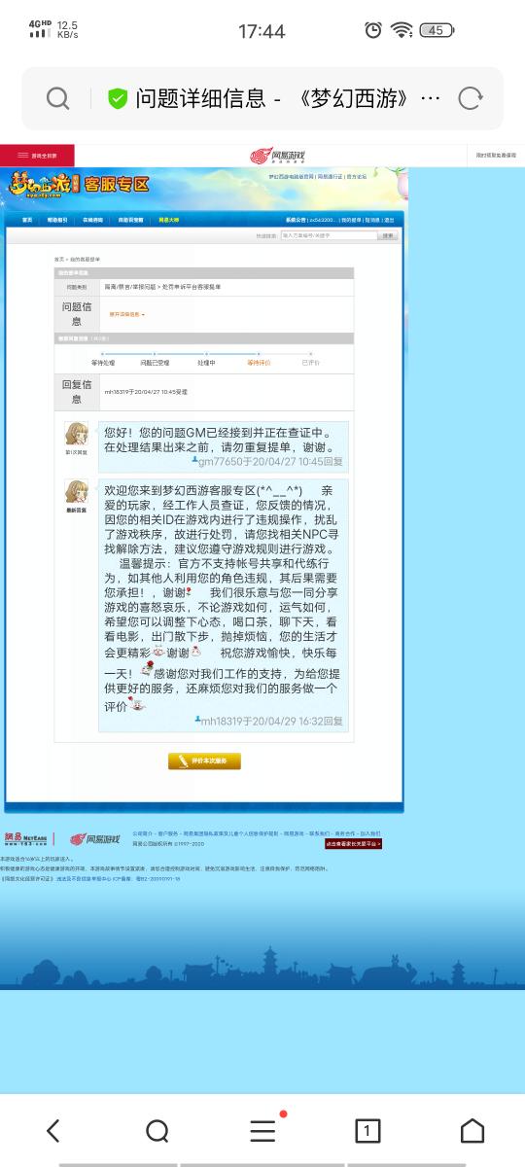Open the 网易大神 navigation tab

pyautogui.click(x=169, y=220)
